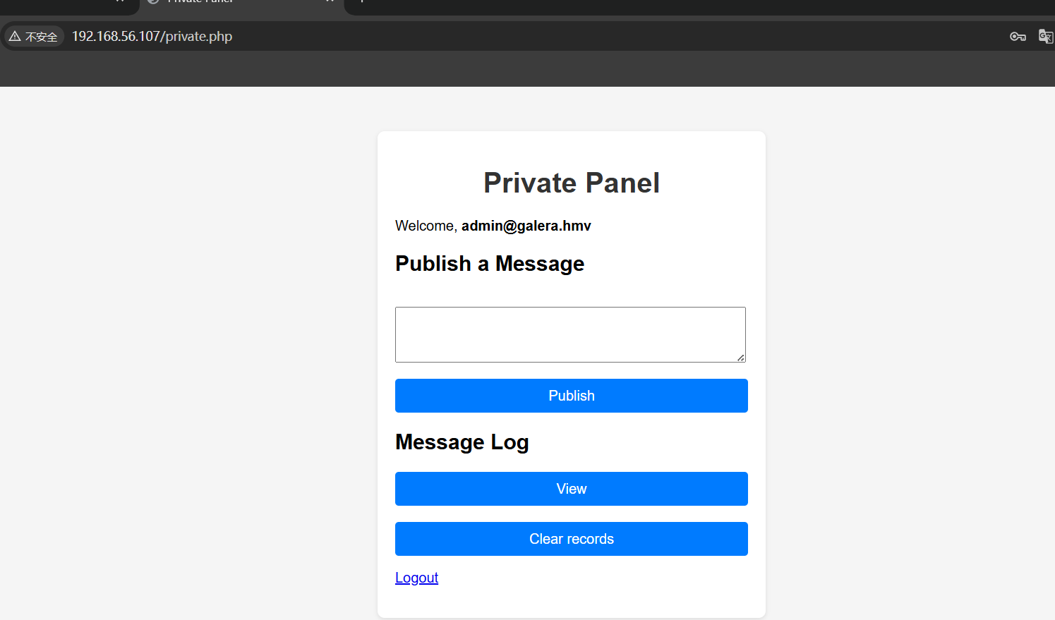Click the Publish button
Screen dimensions: 1055x620
coord(572,396)
